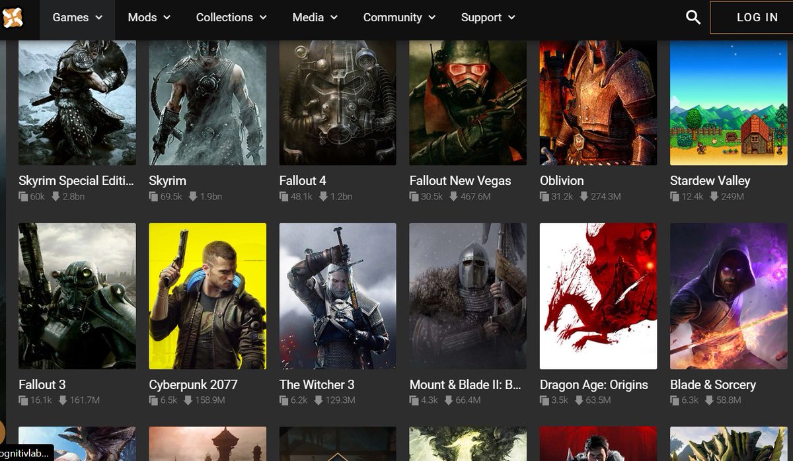The image size is (793, 461).
Task: Open the Fallout New Vegas cover thumbnail
Action: [468, 102]
